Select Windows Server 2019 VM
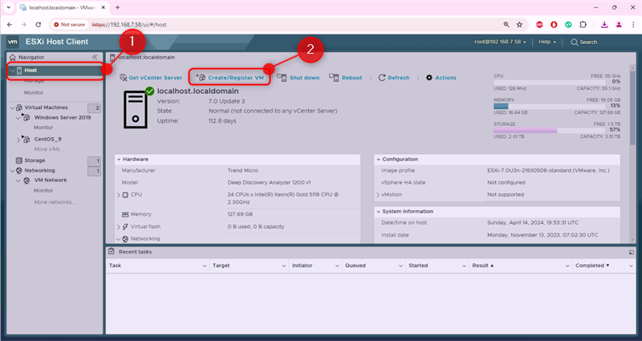The image size is (642, 341). click(63, 117)
